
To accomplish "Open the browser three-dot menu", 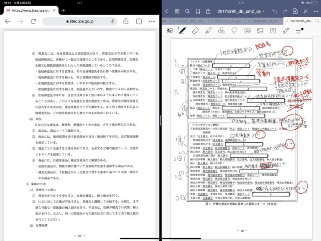I will click(x=152, y=21).
